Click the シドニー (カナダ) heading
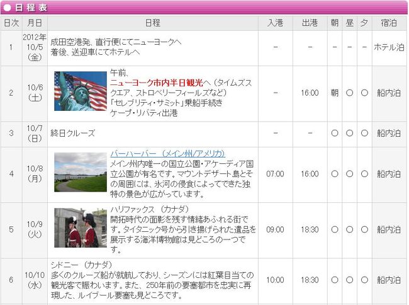Screen dimensions: 409x305 click(81, 265)
